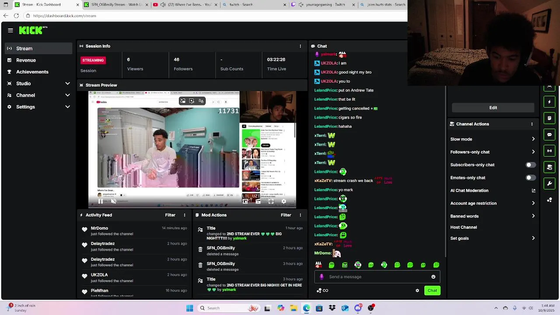Open the Activity Feed Filter dropdown
This screenshot has width=560, height=315.
click(170, 215)
